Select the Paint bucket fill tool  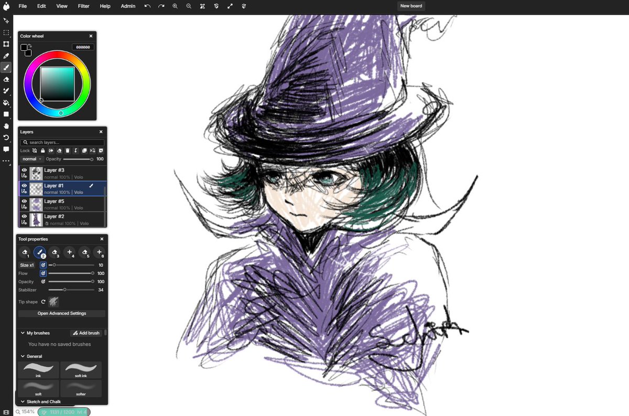(x=6, y=102)
